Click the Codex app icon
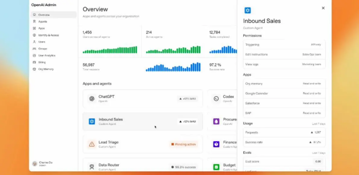Screen dimensions: 359x175 216,99
